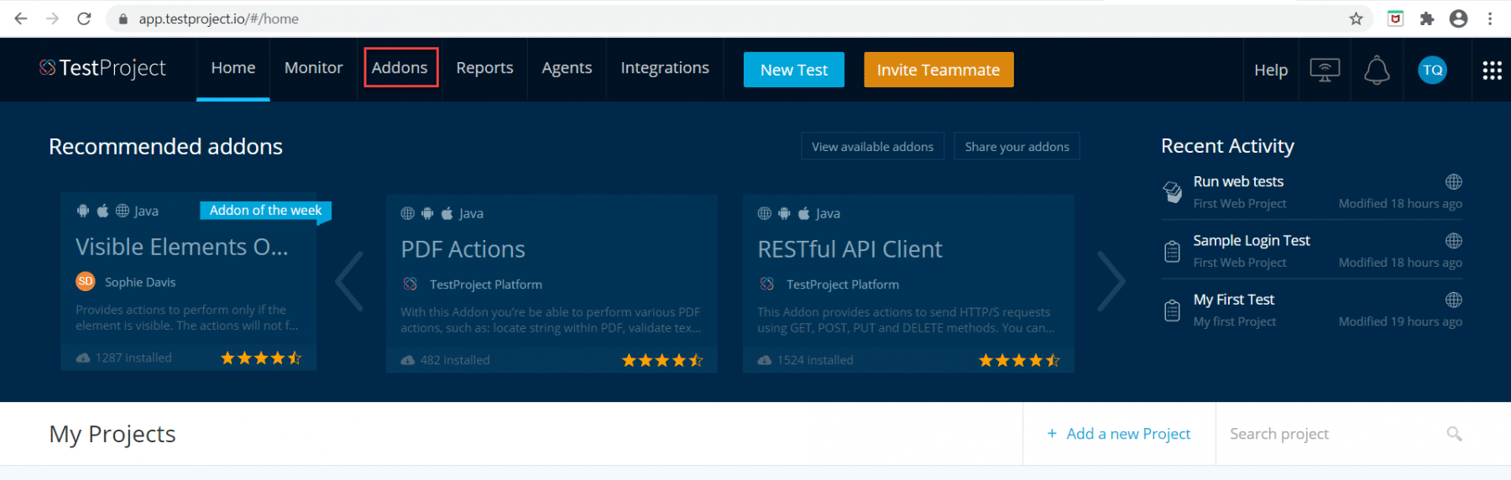This screenshot has width=1511, height=480.
Task: Open the Help menu
Action: (x=1271, y=70)
